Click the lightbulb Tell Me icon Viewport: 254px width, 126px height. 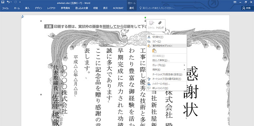(140, 8)
